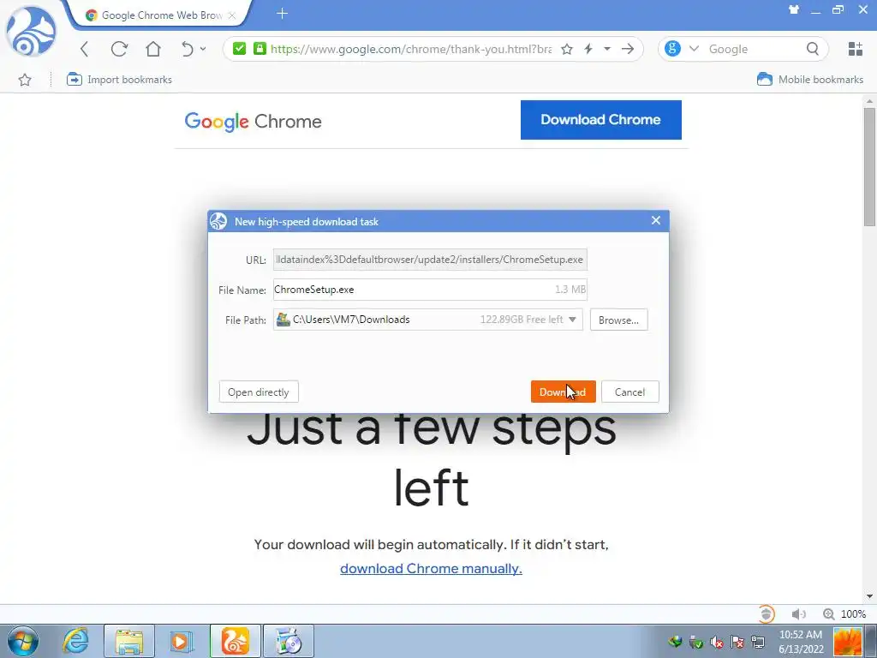Cancel the download task

(629, 392)
